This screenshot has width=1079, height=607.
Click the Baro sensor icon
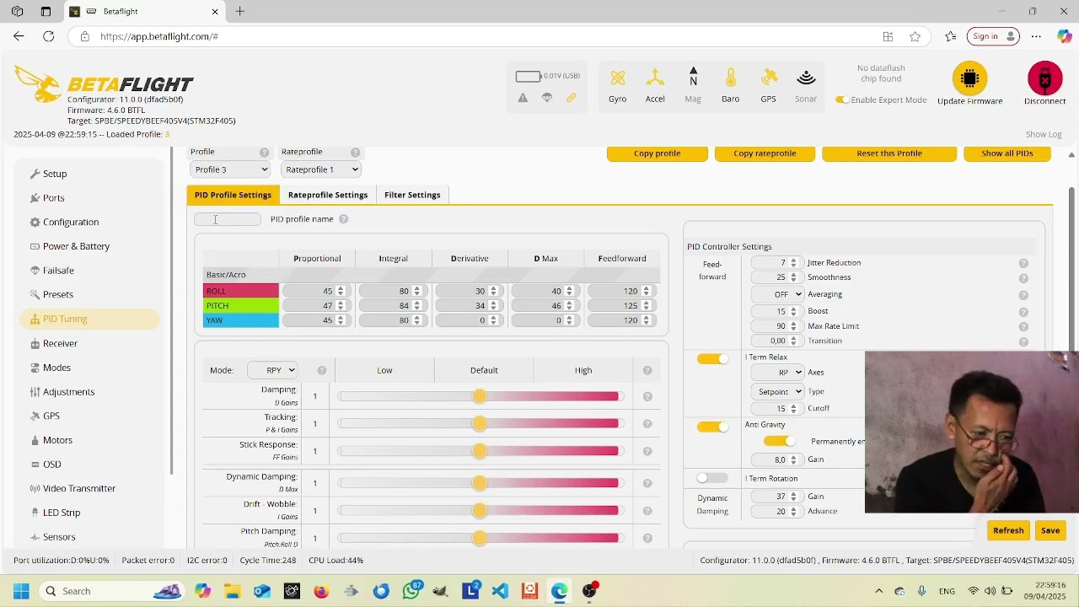pyautogui.click(x=731, y=78)
